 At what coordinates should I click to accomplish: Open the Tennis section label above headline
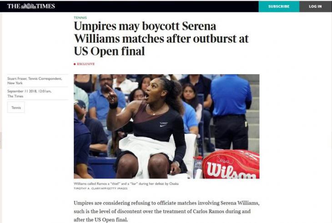80,18
